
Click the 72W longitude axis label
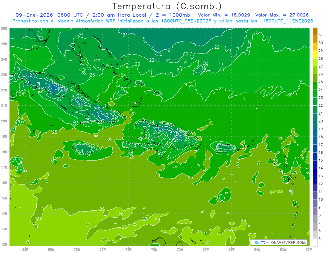(154, 249)
